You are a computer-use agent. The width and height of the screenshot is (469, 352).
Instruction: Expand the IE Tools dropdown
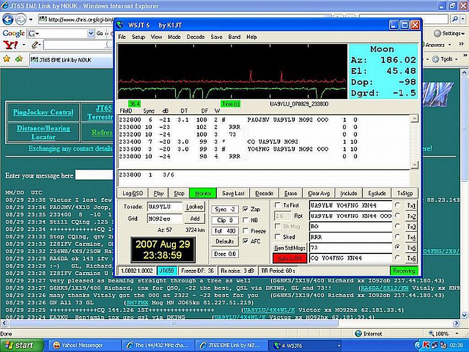tap(448, 59)
